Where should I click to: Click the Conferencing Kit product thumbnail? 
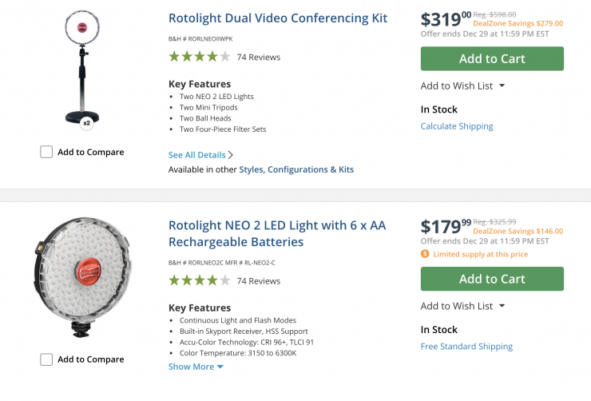(x=82, y=68)
